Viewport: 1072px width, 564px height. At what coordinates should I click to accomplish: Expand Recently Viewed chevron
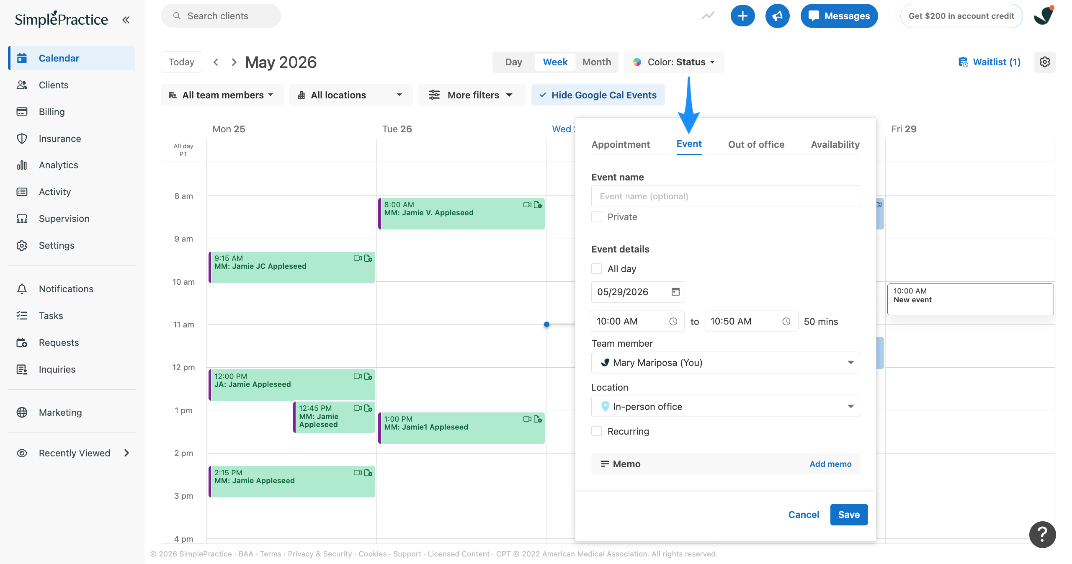[127, 453]
